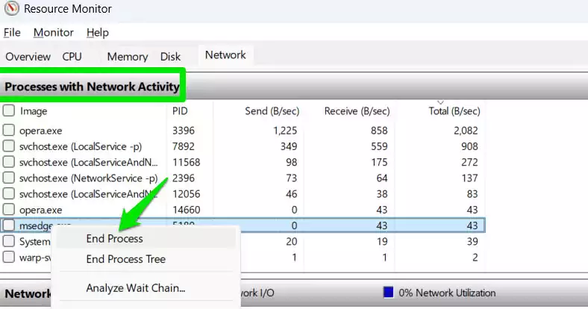Click Analyze Wait Chain... menu entry
Screen dimensions: 588x309
(136, 288)
